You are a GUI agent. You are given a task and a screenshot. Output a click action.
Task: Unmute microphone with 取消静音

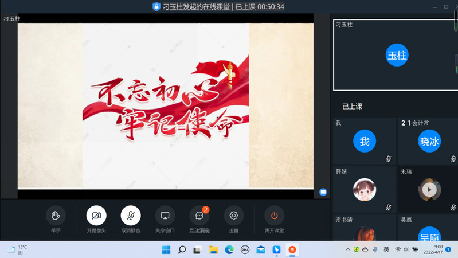tap(131, 216)
